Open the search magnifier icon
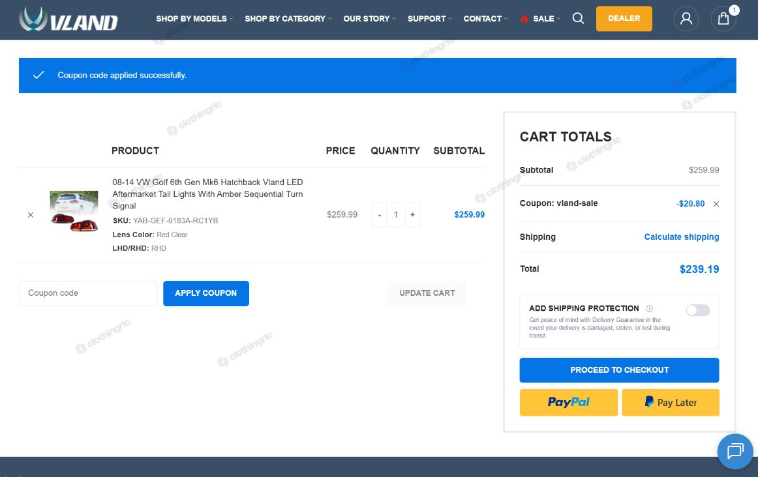This screenshot has width=758, height=477. [x=578, y=18]
